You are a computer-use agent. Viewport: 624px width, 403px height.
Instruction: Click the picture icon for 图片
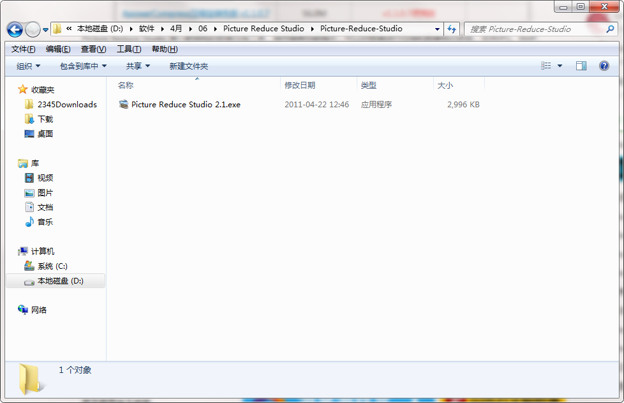coord(29,193)
